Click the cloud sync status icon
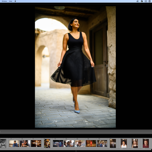Image resolution: width=152 pixels, height=152 pixels. (x=138, y=1)
